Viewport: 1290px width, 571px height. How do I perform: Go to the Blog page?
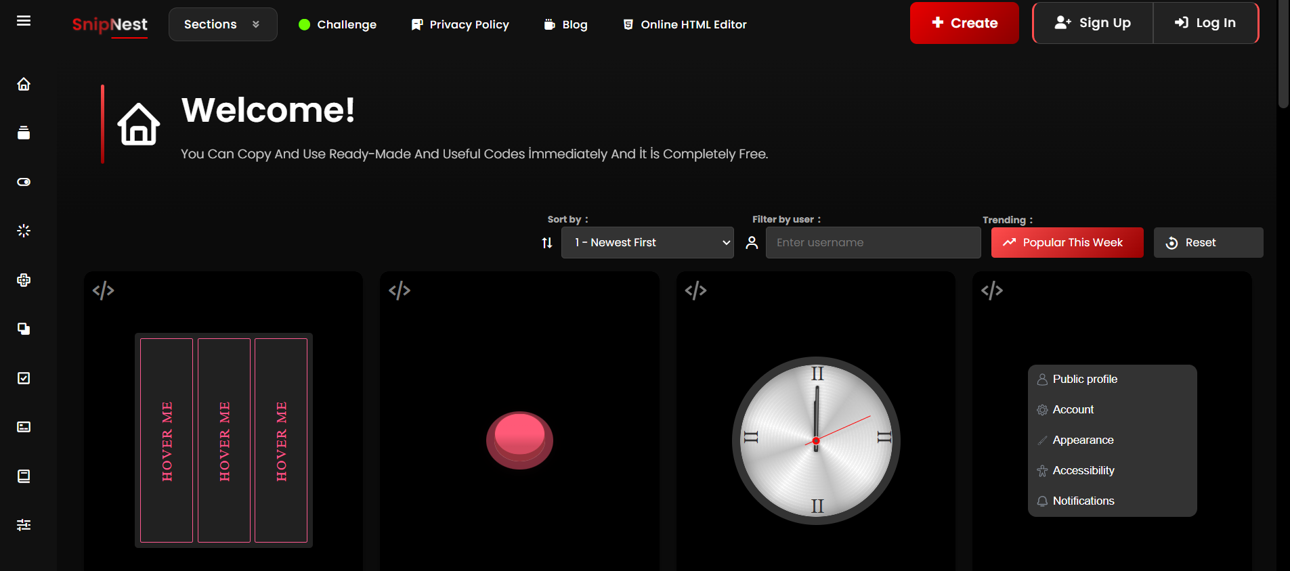click(x=566, y=24)
